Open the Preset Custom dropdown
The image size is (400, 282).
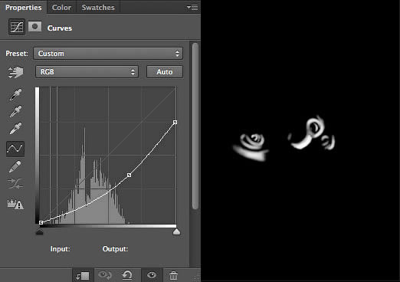coord(108,54)
